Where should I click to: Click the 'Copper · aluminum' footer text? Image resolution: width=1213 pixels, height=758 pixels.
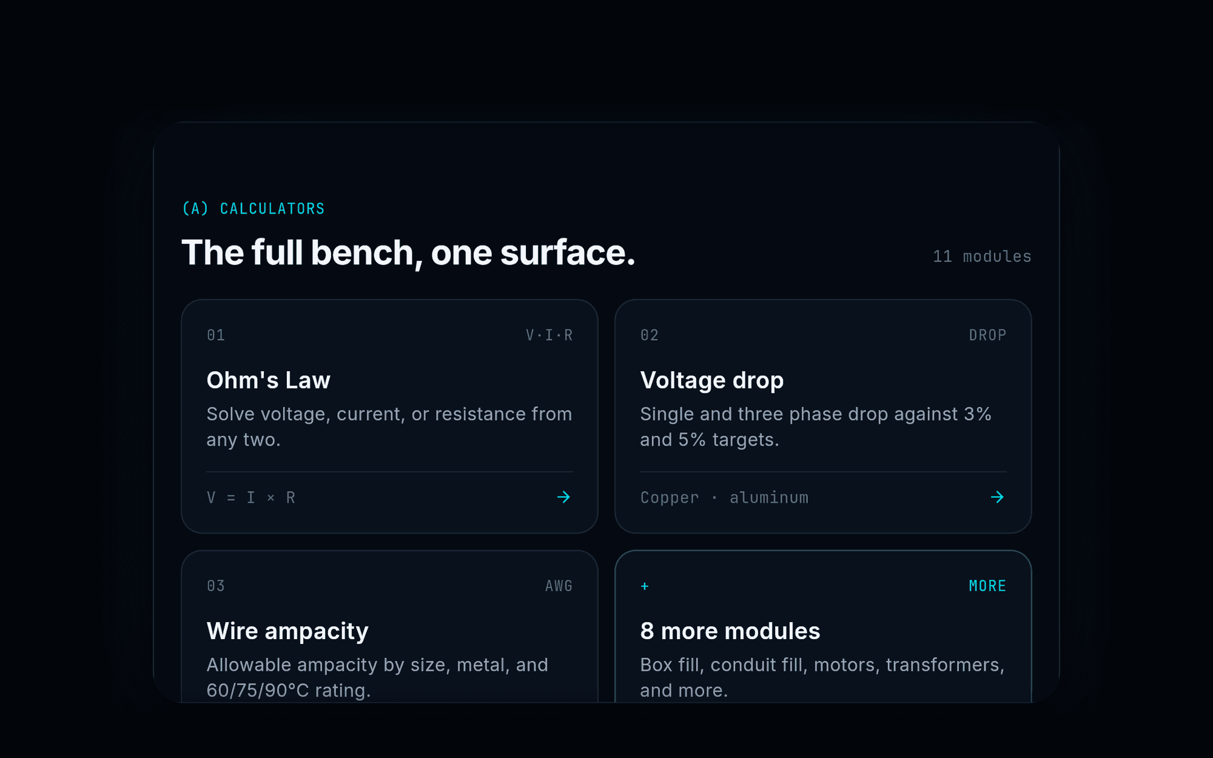tap(724, 498)
